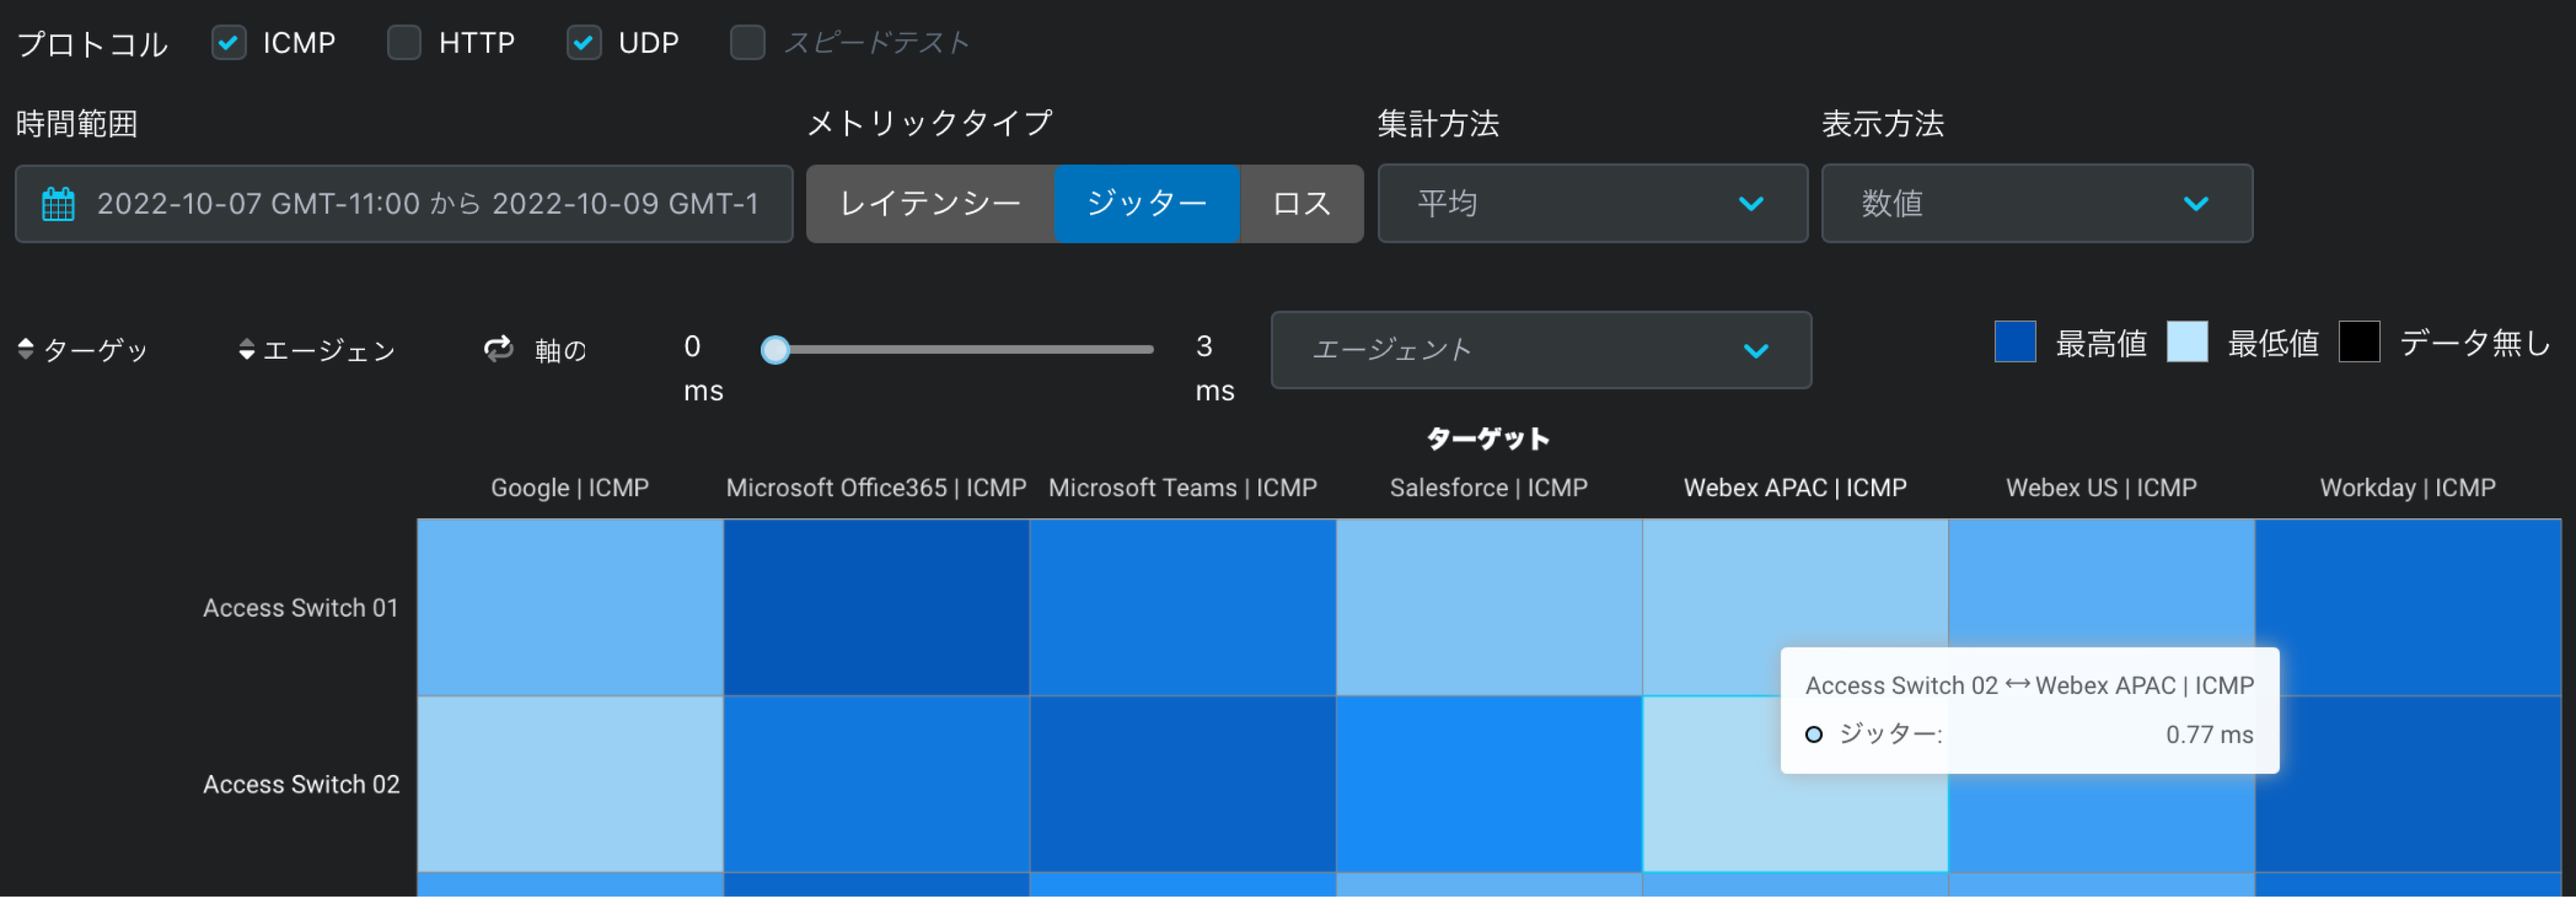Click the 最低値 light blue legend swatch

pos(2187,342)
